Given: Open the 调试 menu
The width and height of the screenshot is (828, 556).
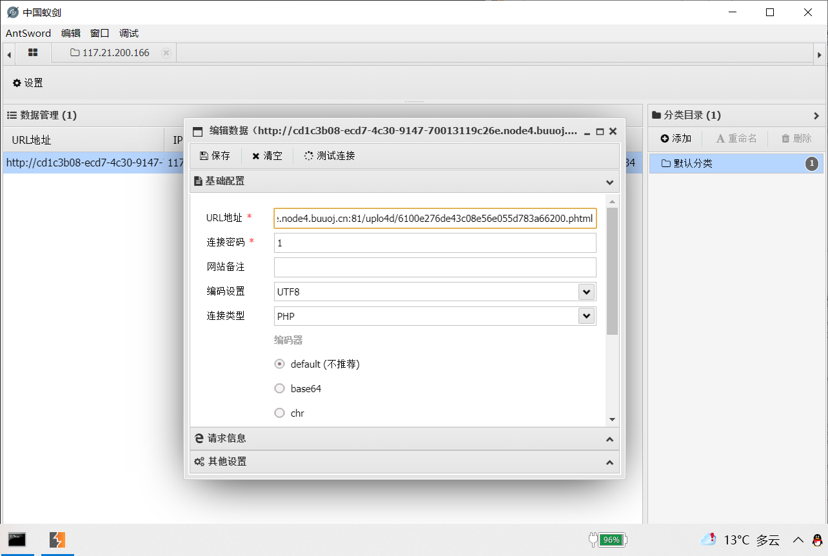Looking at the screenshot, I should (x=129, y=34).
